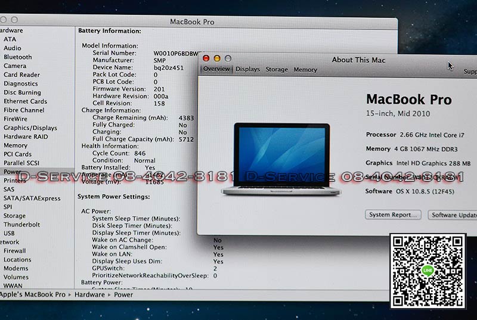Image resolution: width=477 pixels, height=320 pixels.
Task: Select SAS in the sidebar
Action: (9, 189)
